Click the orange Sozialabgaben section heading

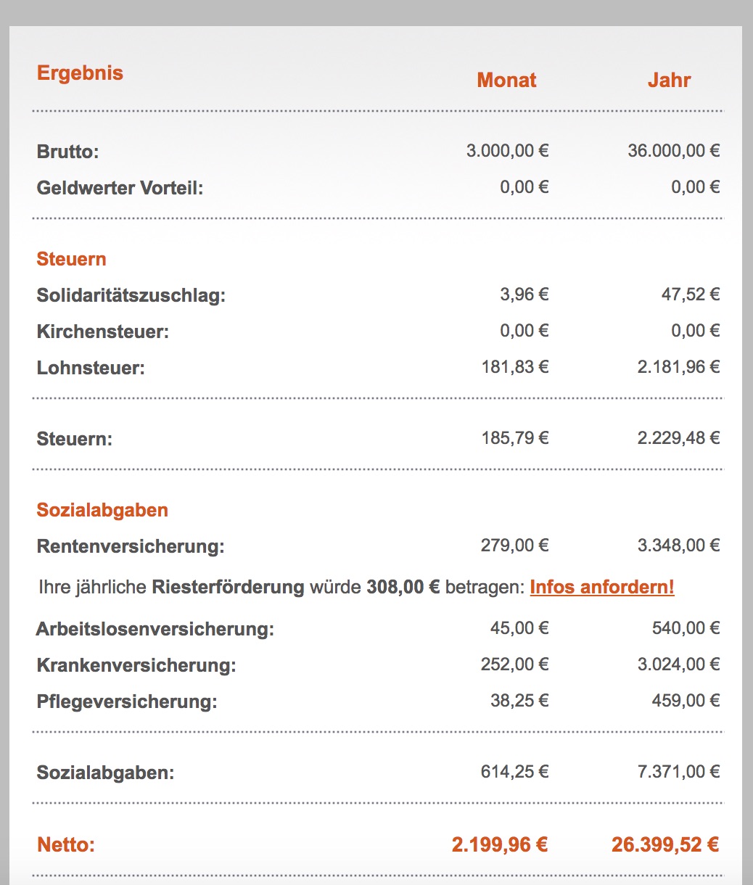[102, 510]
